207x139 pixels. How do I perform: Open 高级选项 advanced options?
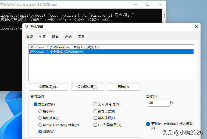[48, 87]
